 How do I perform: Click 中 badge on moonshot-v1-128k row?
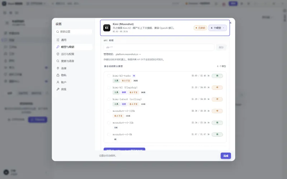[217, 111]
